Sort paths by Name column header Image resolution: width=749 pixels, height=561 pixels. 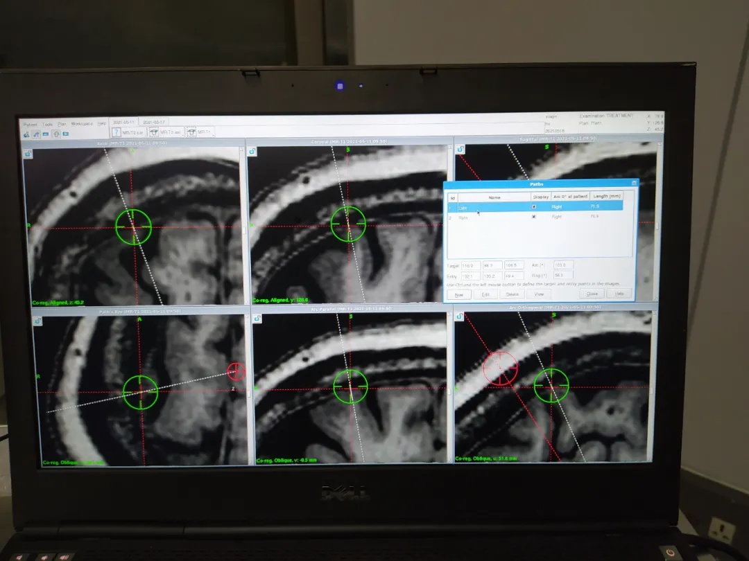tap(494, 197)
